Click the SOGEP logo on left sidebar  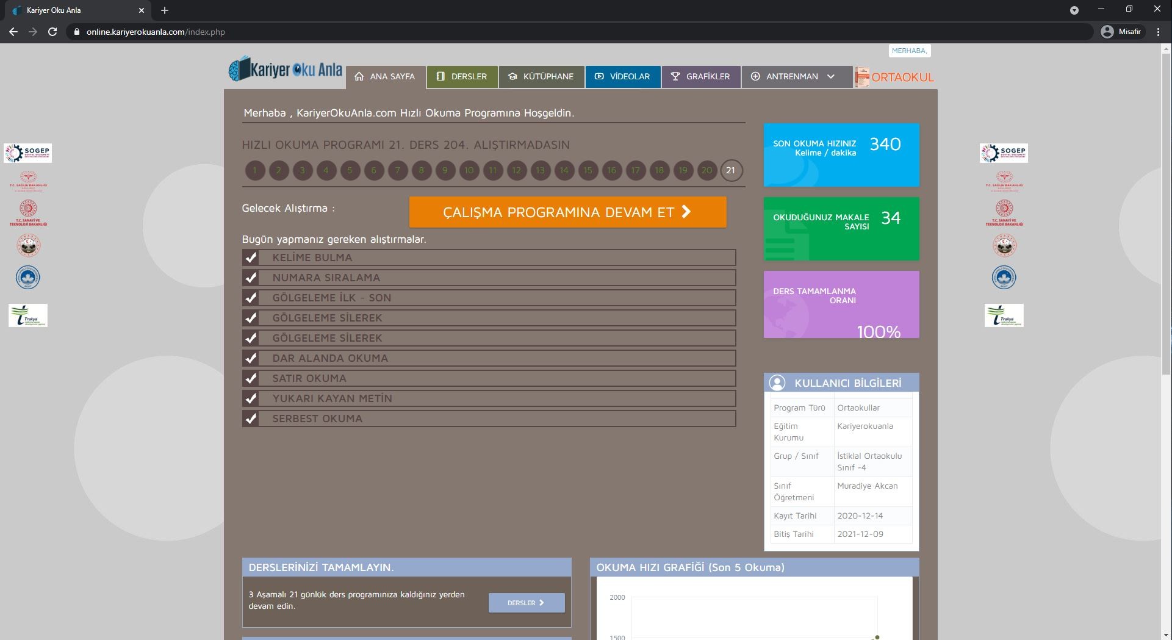coord(28,153)
